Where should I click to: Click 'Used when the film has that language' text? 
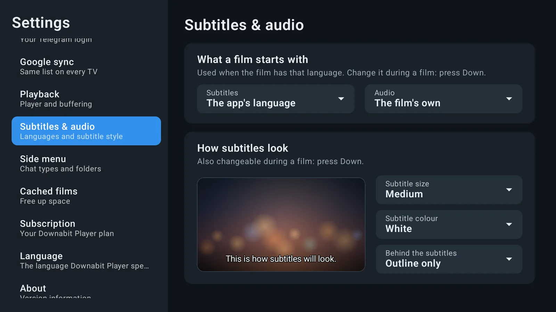coord(341,73)
